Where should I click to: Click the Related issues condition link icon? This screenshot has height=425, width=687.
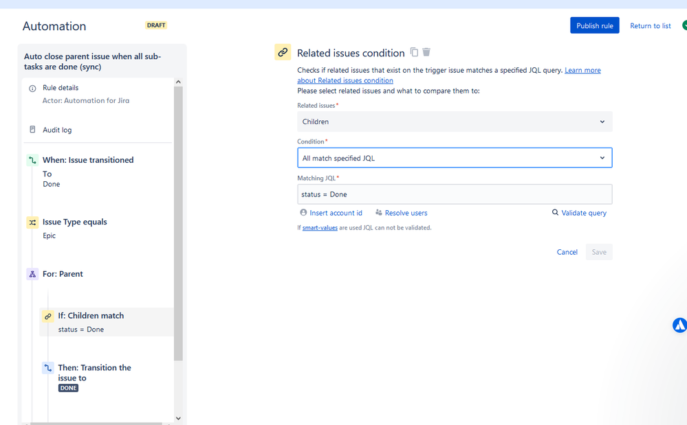(x=283, y=52)
